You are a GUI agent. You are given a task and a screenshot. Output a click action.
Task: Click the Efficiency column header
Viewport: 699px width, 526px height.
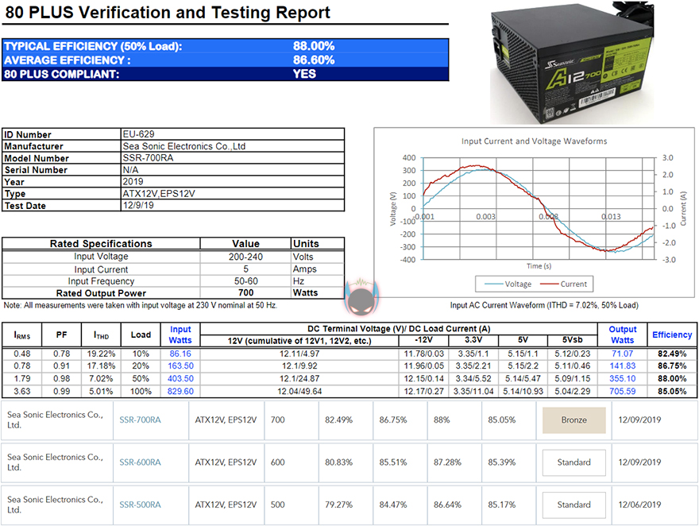pos(672,335)
